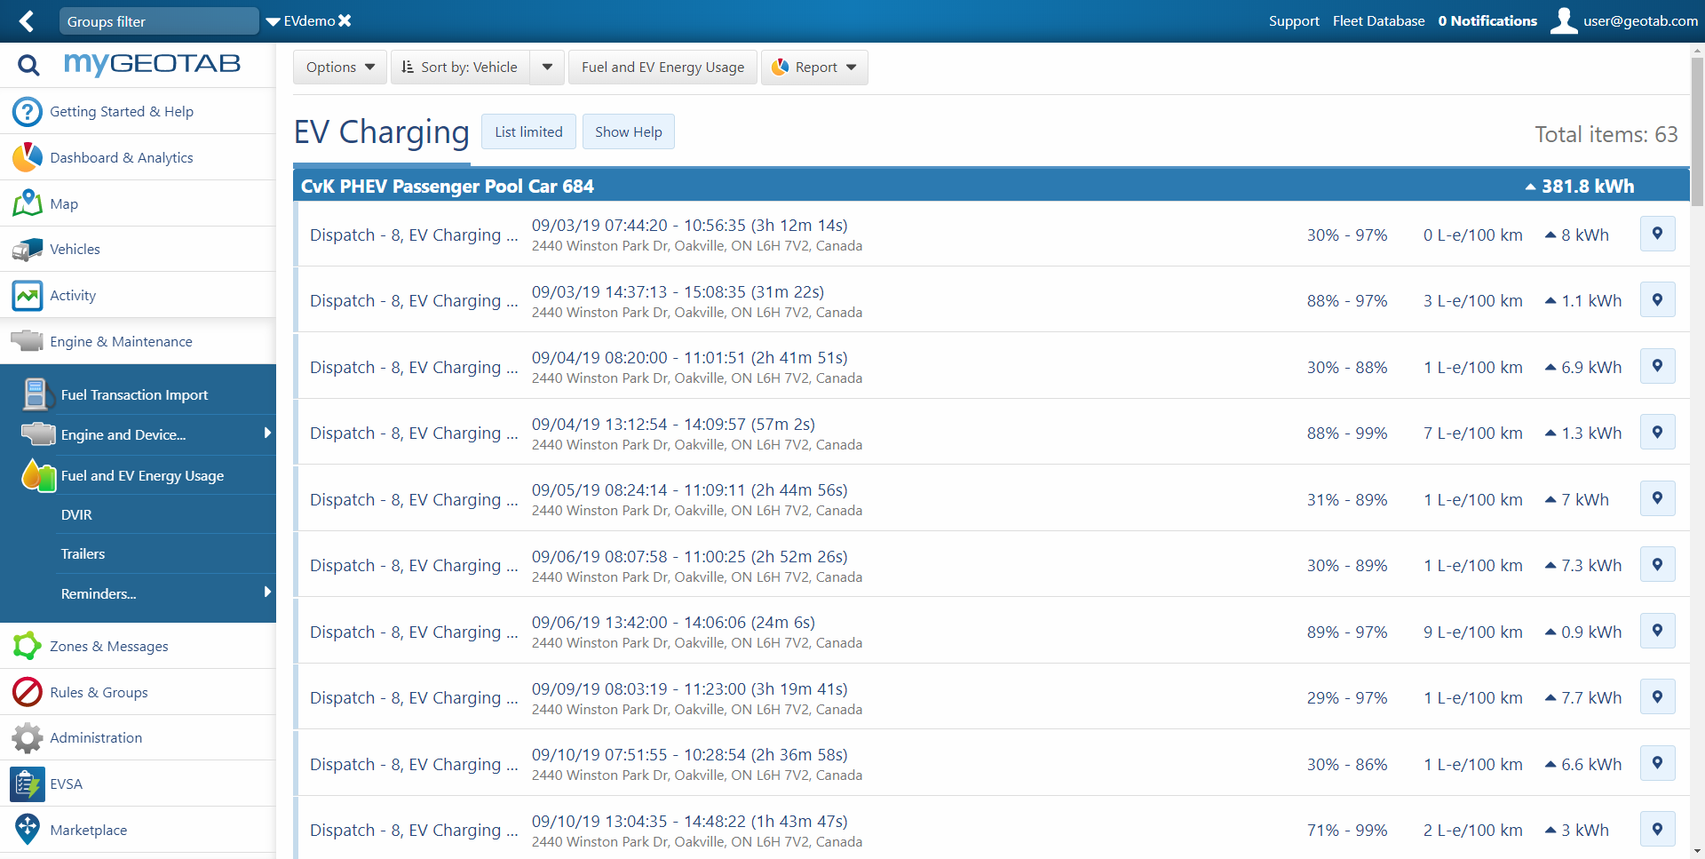
Task: Click the search magnifier icon
Action: pyautogui.click(x=28, y=65)
